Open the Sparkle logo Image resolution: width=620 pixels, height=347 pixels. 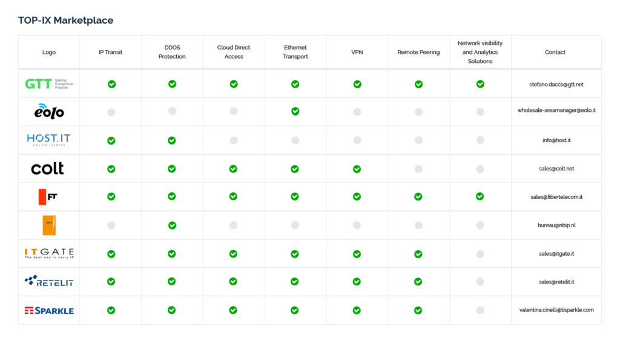coord(49,311)
